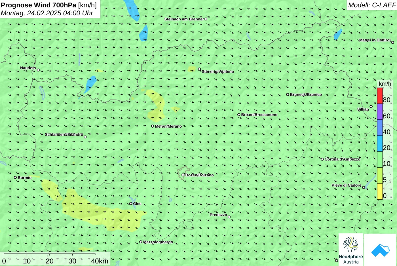Viewport: 397px width, 266px height.
Task: Click the light blue 20 km/h swatch
Action: tap(380, 143)
